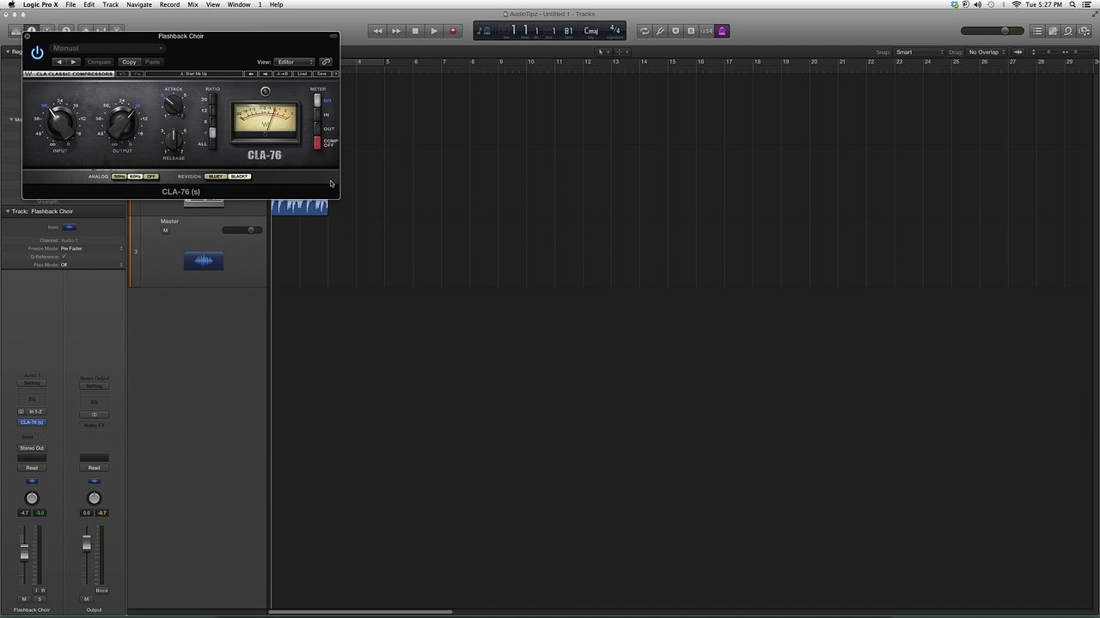
Task: Click the rewind transport button
Action: [377, 31]
